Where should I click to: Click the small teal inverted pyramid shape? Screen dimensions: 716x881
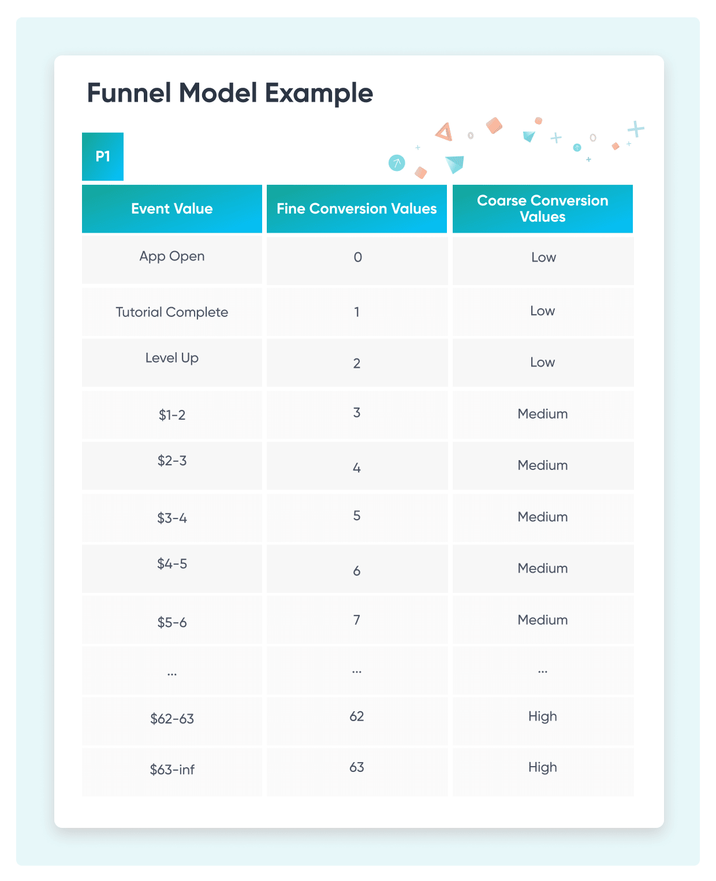click(x=529, y=137)
